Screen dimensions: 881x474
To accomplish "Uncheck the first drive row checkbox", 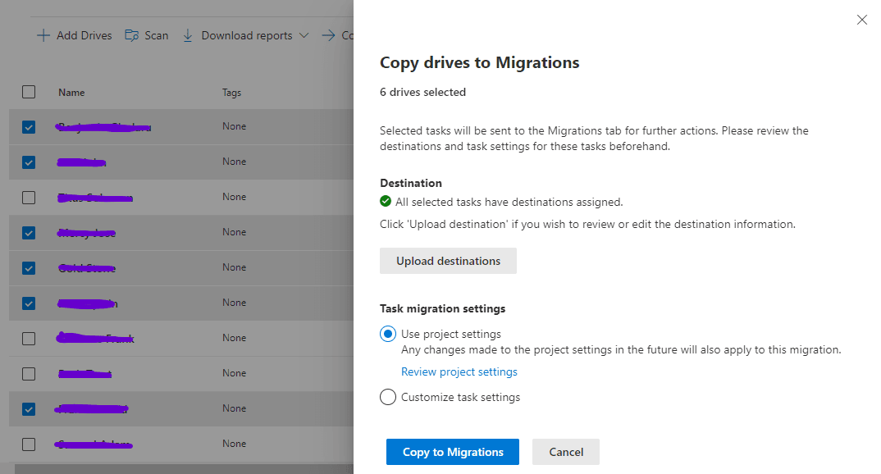I will click(29, 127).
